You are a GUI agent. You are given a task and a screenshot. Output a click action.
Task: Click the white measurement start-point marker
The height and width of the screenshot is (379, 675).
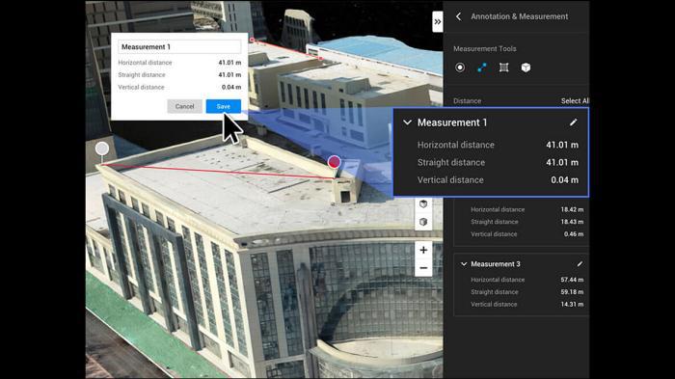coord(102,149)
